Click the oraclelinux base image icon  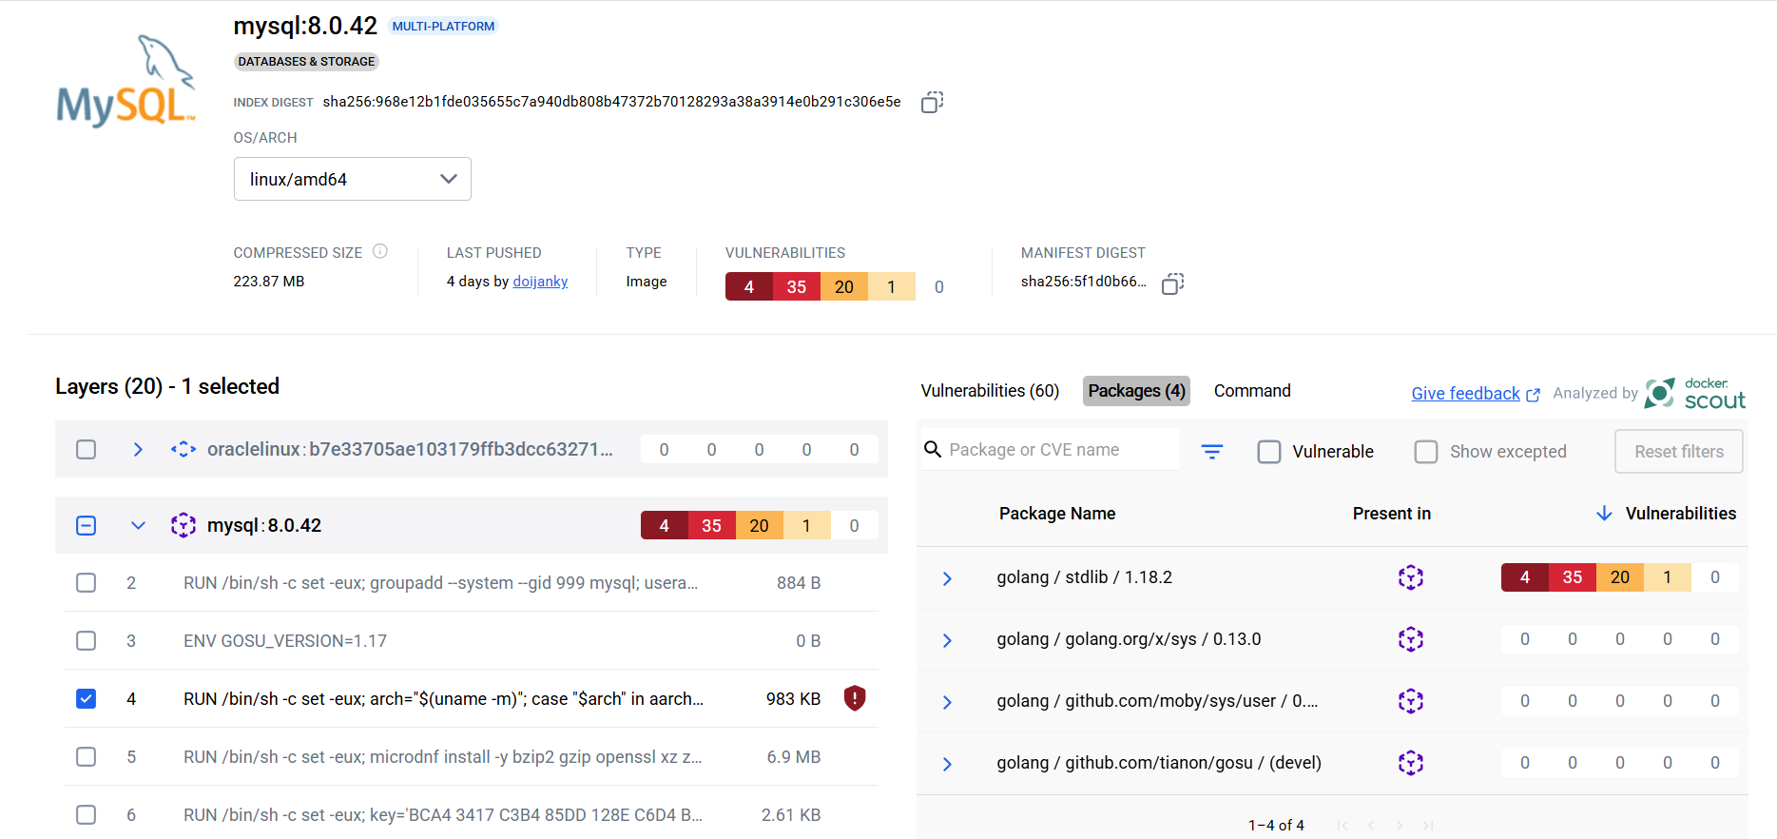click(183, 449)
